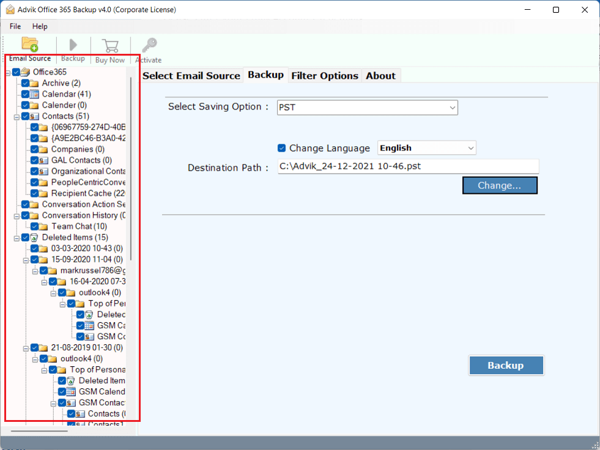The width and height of the screenshot is (600, 450).
Task: Select the Deleted Item trash icon under Top of Persona
Action: [x=71, y=381]
